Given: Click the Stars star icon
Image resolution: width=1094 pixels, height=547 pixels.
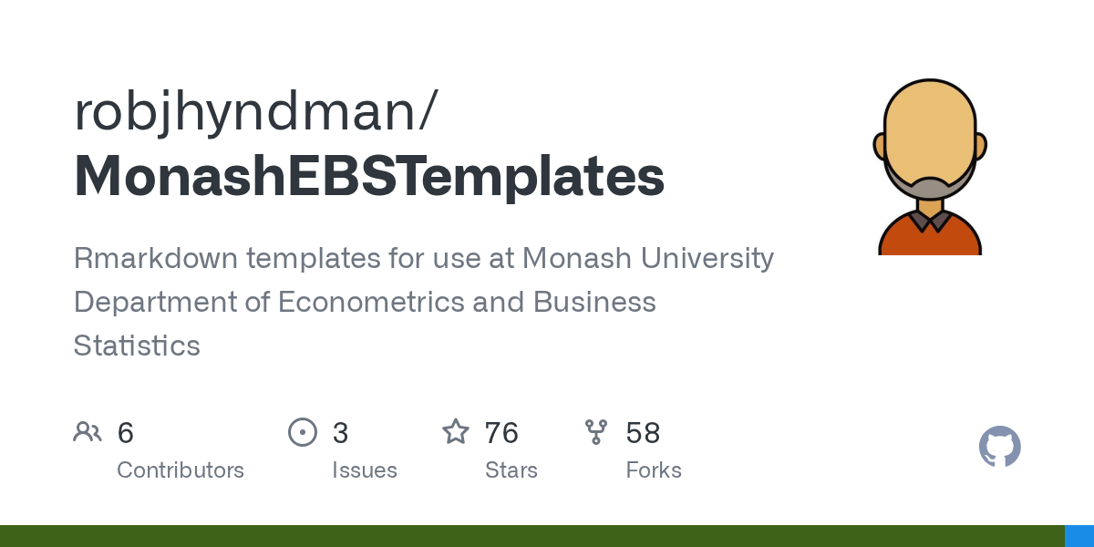Looking at the screenshot, I should pyautogui.click(x=456, y=431).
